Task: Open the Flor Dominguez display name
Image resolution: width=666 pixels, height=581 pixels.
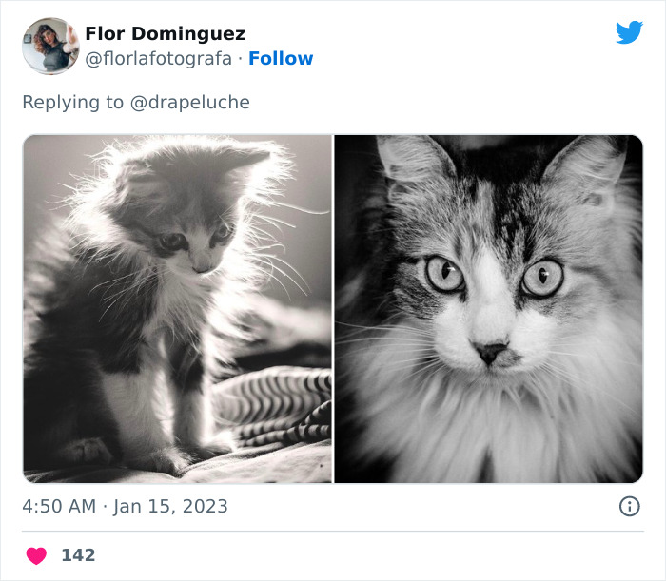Action: (x=165, y=34)
